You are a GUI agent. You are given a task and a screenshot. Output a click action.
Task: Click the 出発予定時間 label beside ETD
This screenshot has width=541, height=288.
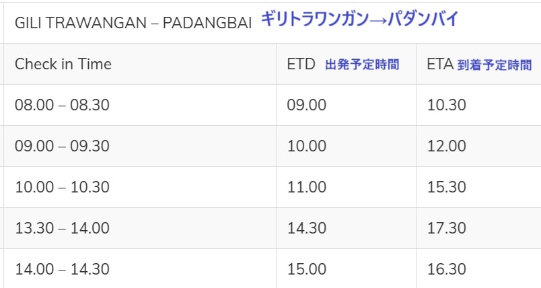pos(362,65)
